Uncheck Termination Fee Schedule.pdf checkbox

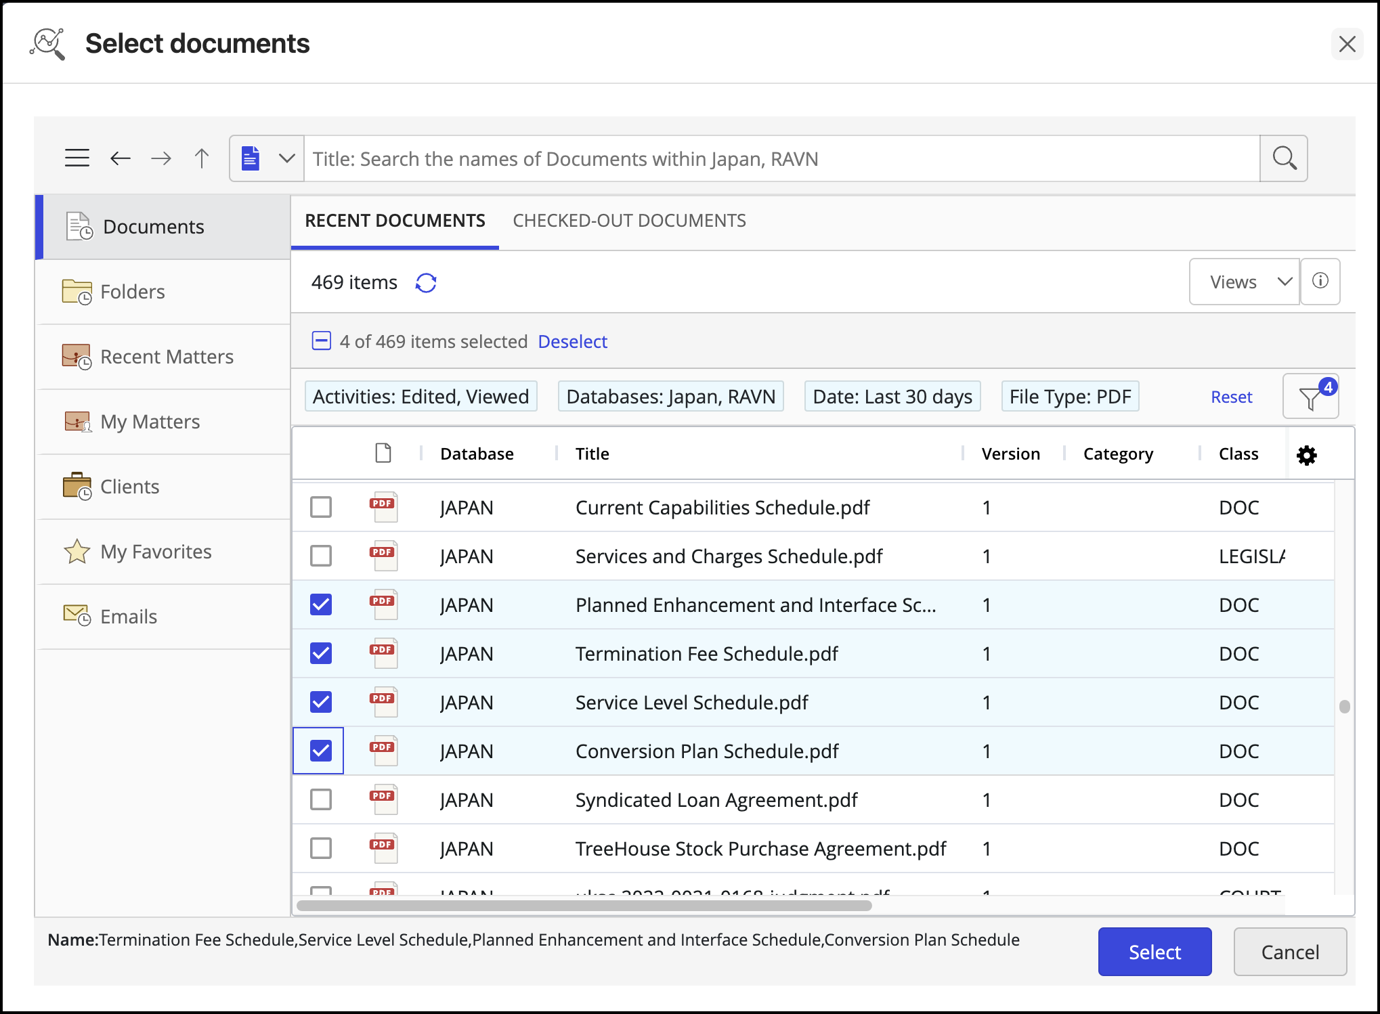(x=321, y=653)
